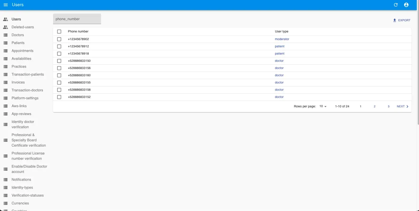The height and width of the screenshot is (211, 419).
Task: Click the list icon beside App-reviews
Action: click(x=5, y=114)
